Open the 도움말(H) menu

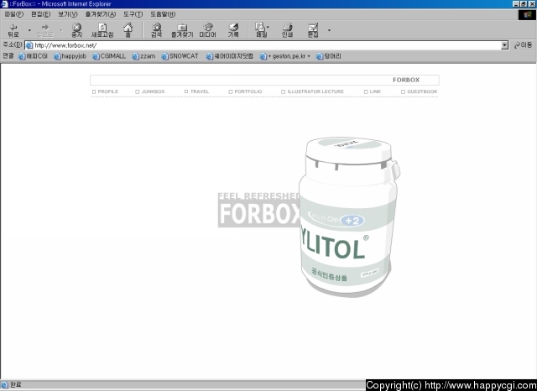(163, 14)
